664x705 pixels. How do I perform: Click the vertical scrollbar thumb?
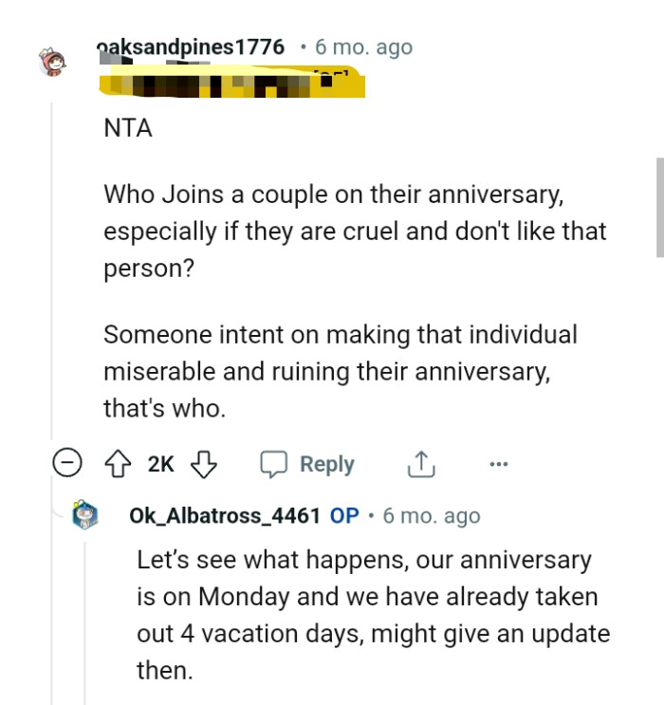(x=659, y=207)
